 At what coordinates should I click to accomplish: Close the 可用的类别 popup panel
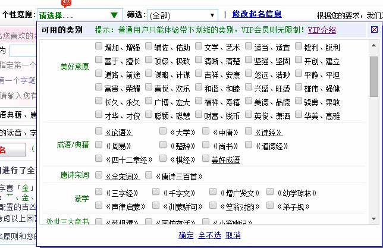pos(374,29)
